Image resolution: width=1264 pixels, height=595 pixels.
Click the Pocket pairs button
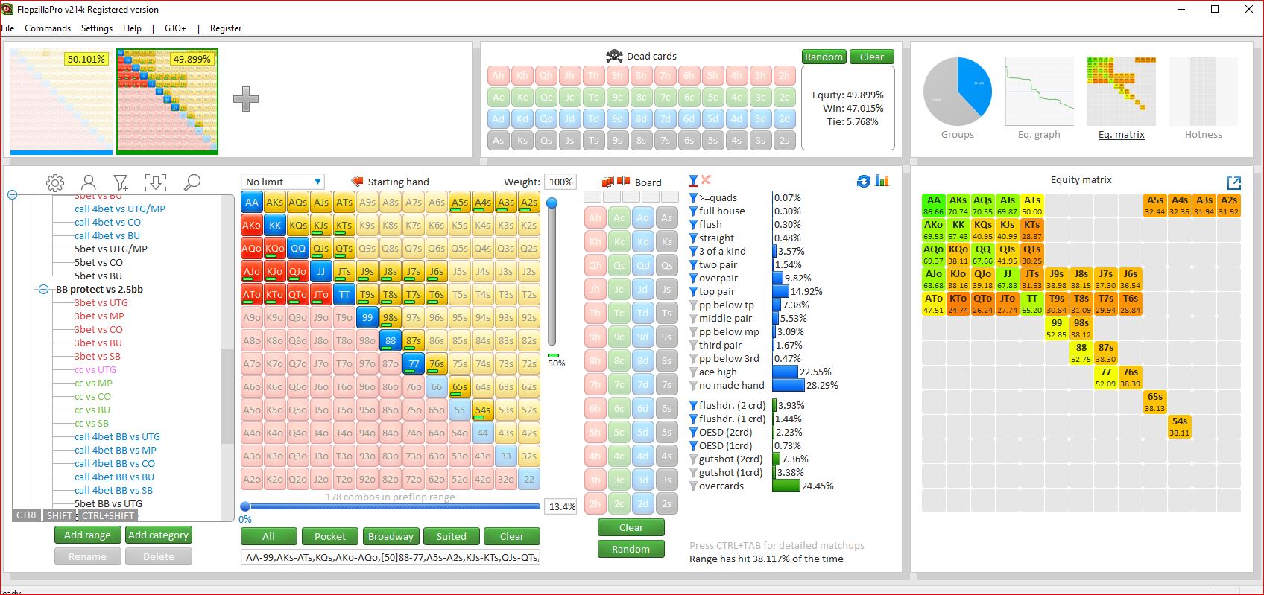330,536
